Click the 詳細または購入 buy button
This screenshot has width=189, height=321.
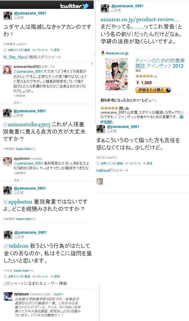point(153,90)
